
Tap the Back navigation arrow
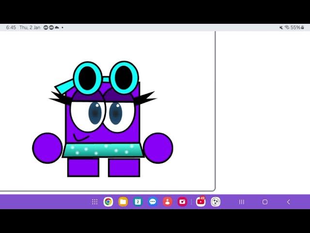(x=289, y=202)
